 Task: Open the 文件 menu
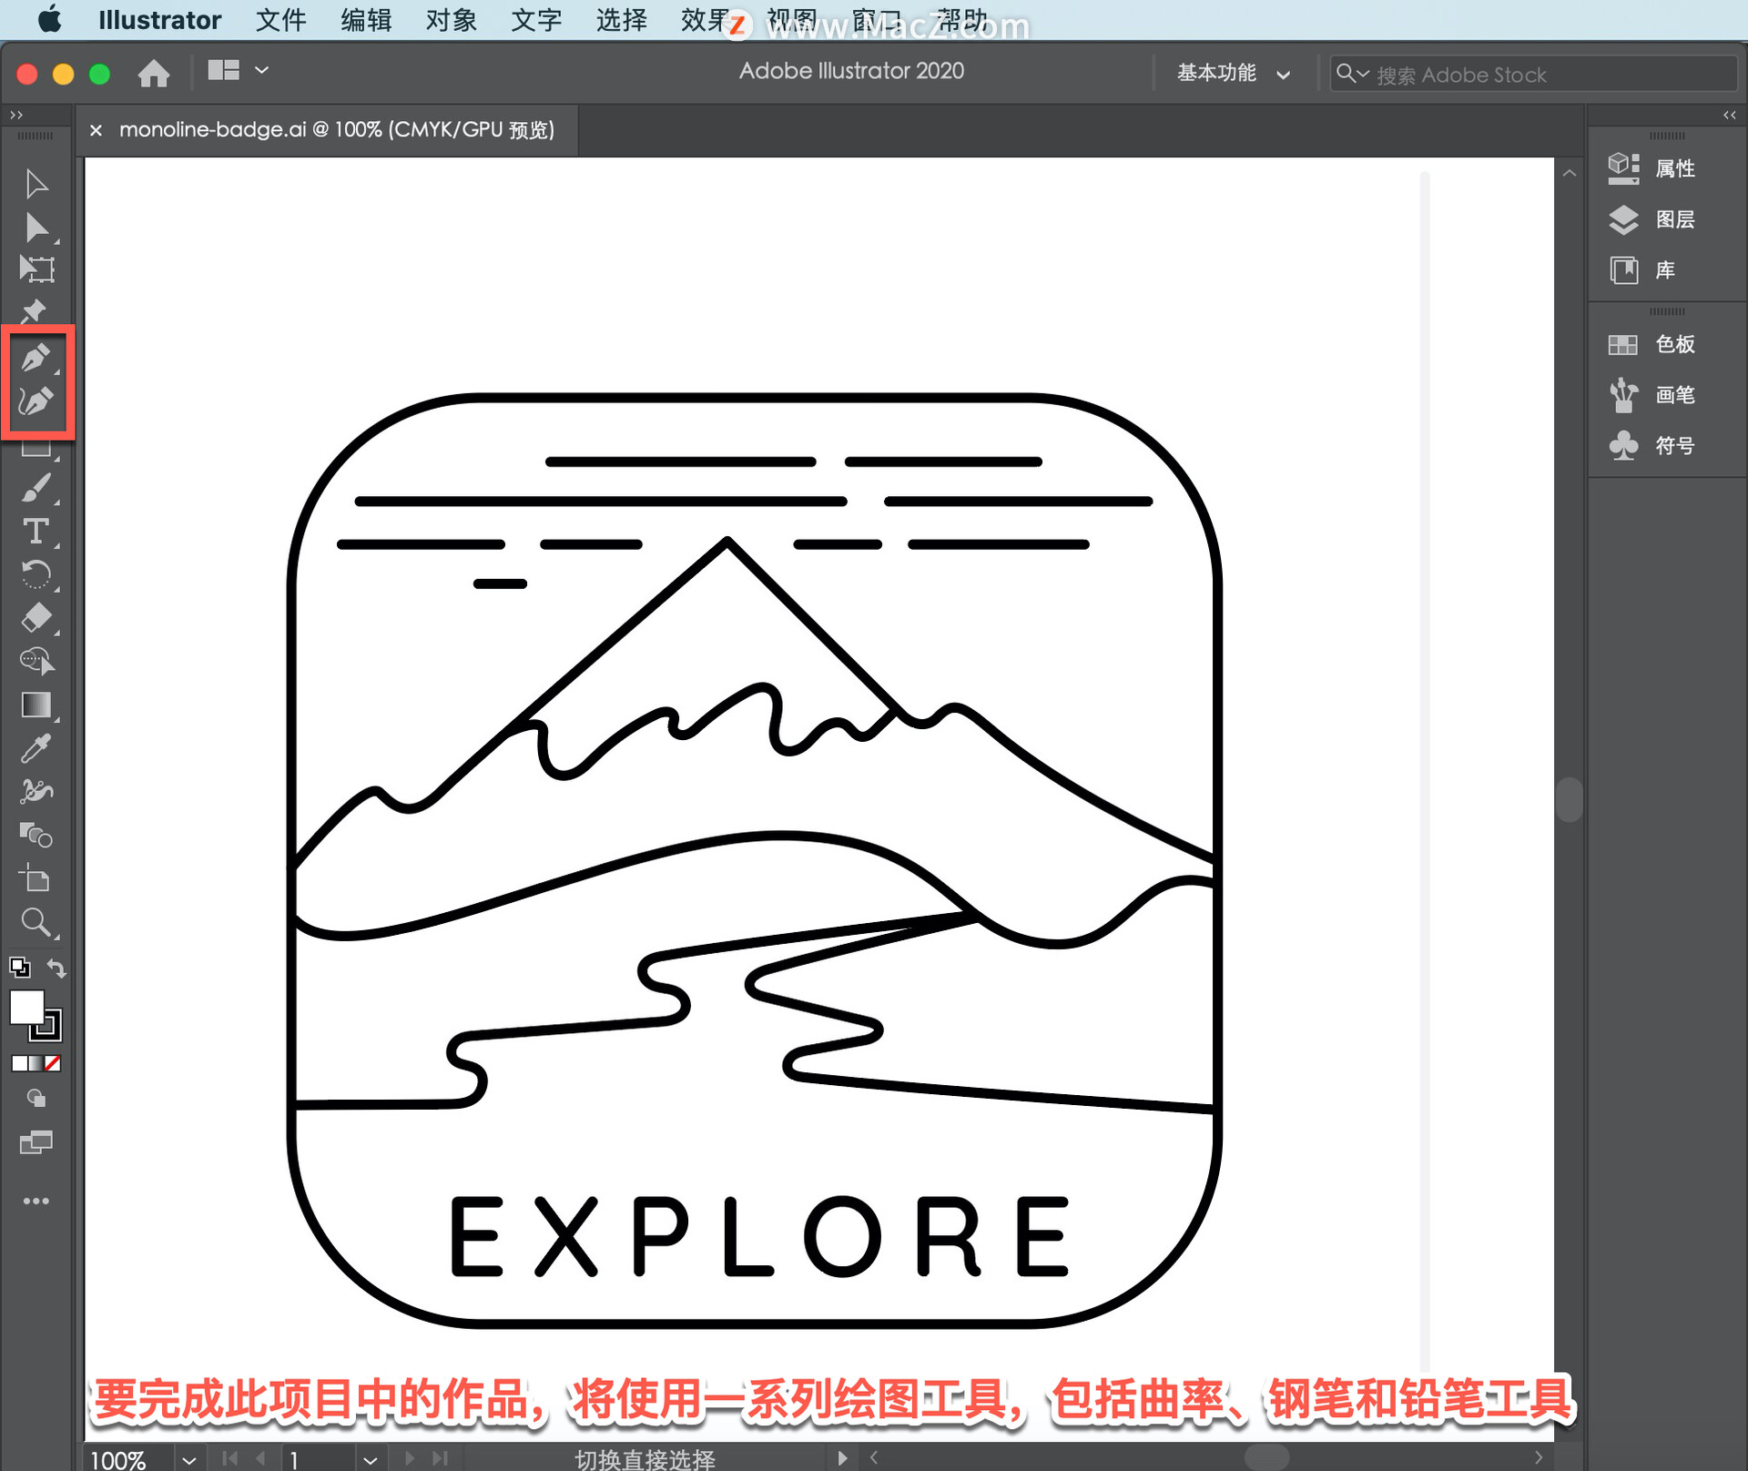(x=280, y=20)
